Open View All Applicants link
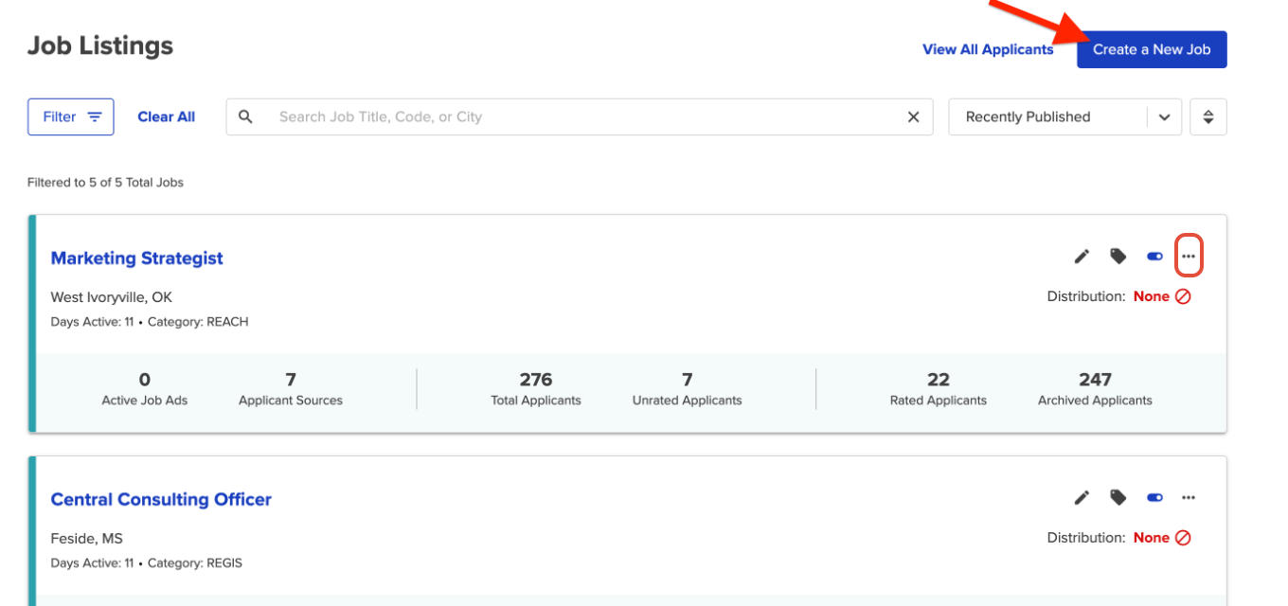Image resolution: width=1288 pixels, height=606 pixels. point(988,49)
